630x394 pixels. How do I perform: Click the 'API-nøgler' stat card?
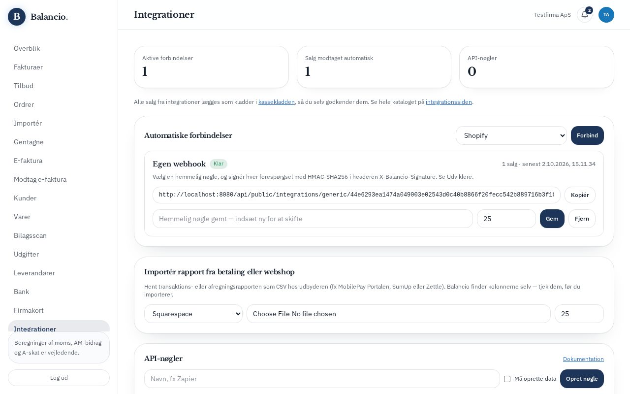click(536, 67)
